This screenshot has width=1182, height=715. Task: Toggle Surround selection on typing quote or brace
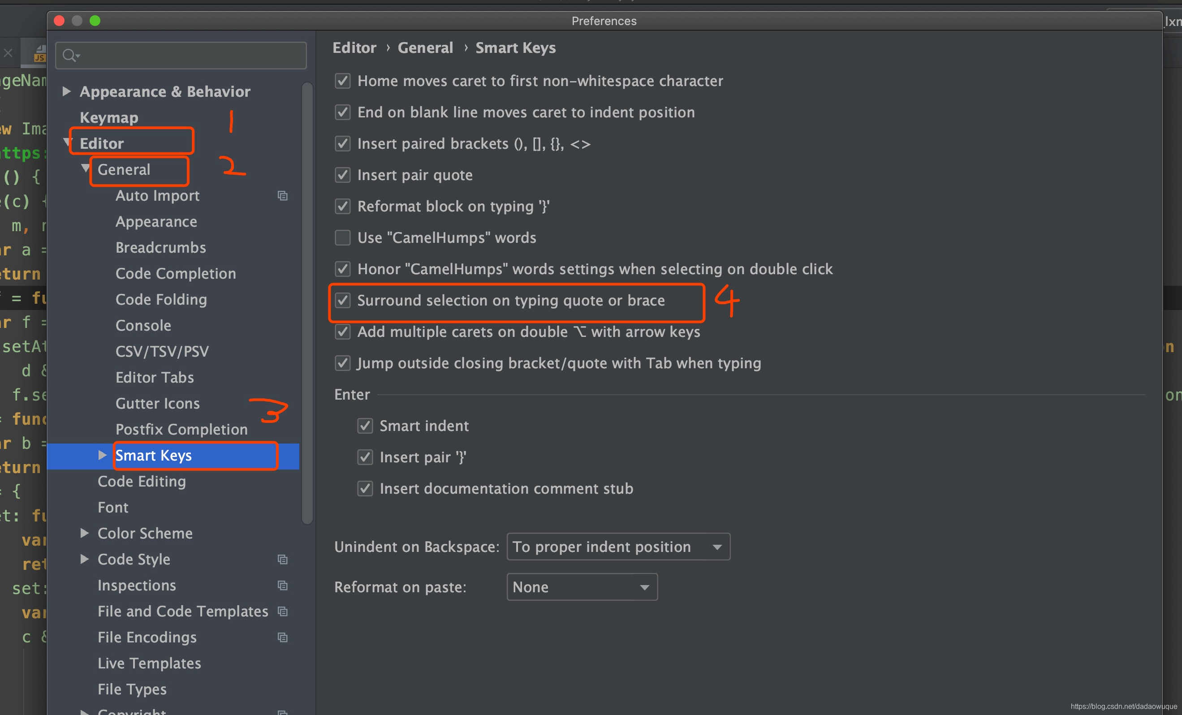343,300
